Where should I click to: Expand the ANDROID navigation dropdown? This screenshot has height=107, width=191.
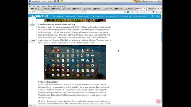[x=98, y=16]
